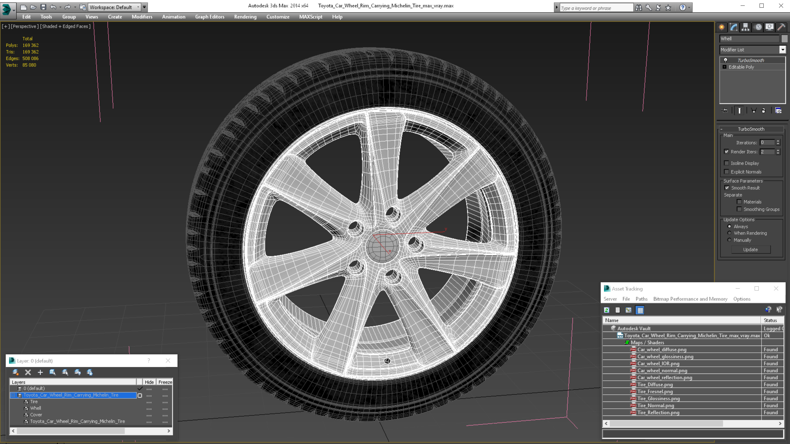
Task: Click the Delete layer X icon
Action: click(28, 372)
